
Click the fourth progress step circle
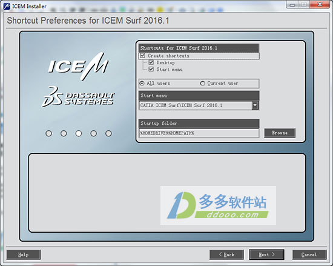tap(93, 133)
